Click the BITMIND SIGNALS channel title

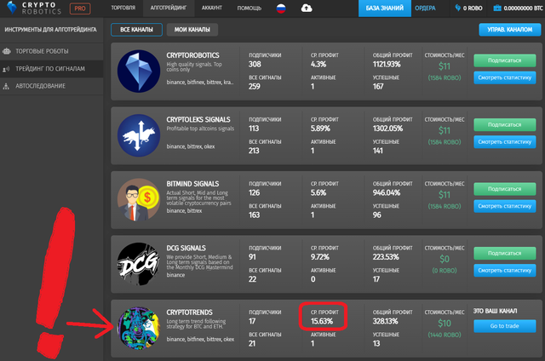pos(192,184)
